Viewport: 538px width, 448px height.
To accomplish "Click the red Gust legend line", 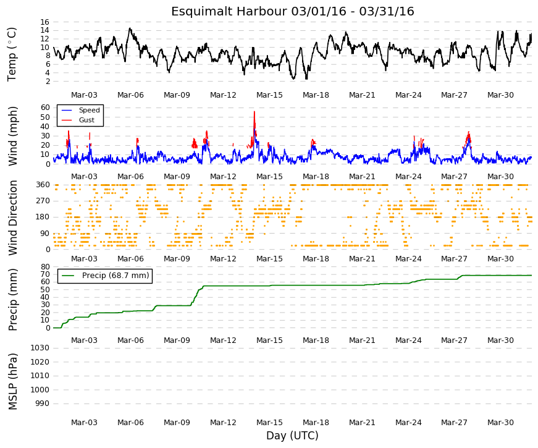I will tap(67, 120).
